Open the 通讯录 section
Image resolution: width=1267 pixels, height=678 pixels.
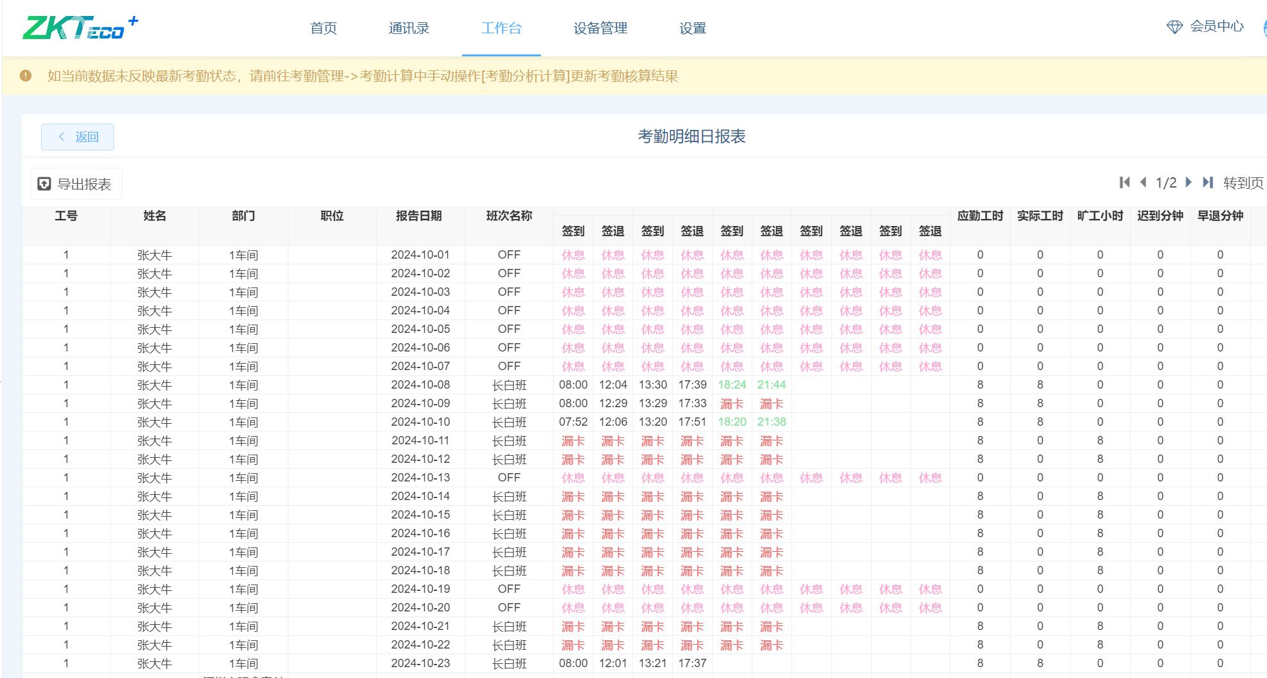point(409,28)
